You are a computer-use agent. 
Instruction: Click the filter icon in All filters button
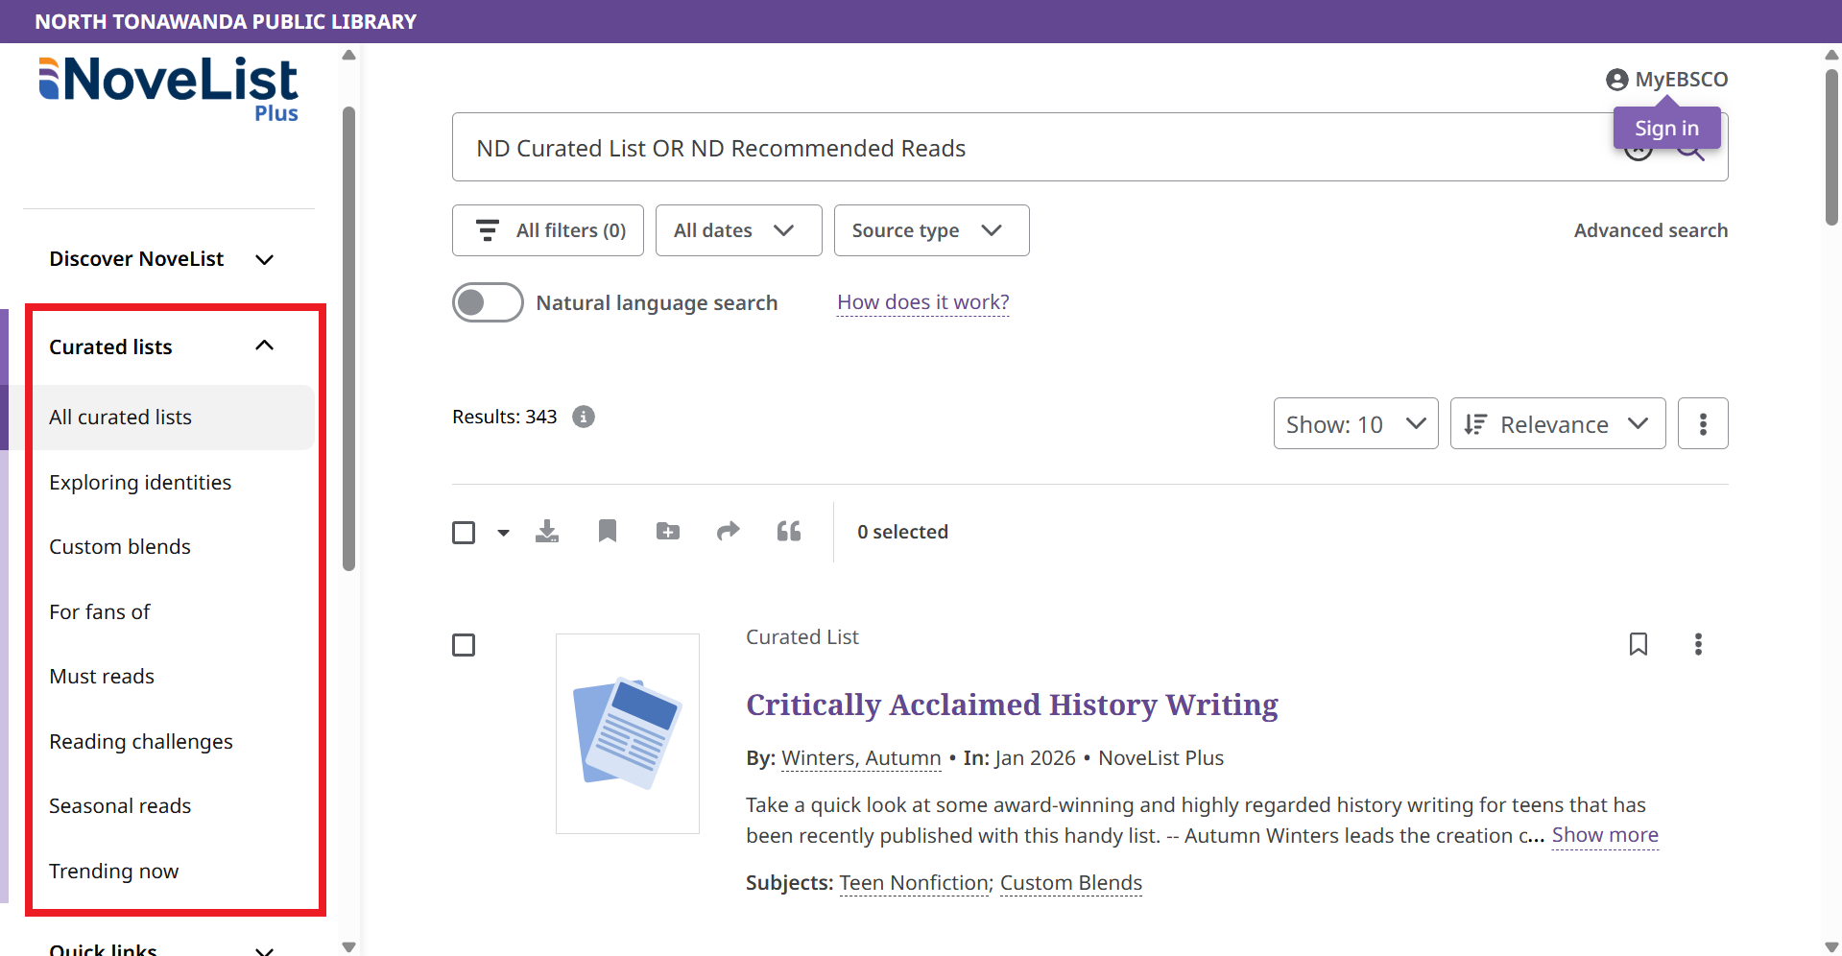point(488,230)
